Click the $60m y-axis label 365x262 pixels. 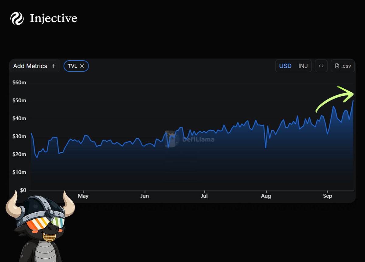[x=19, y=83]
